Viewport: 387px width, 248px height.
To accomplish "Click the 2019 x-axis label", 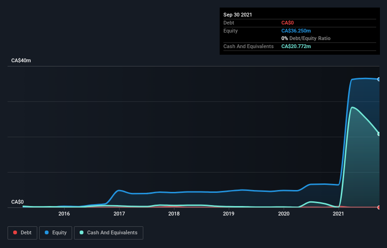I will tap(229, 214).
